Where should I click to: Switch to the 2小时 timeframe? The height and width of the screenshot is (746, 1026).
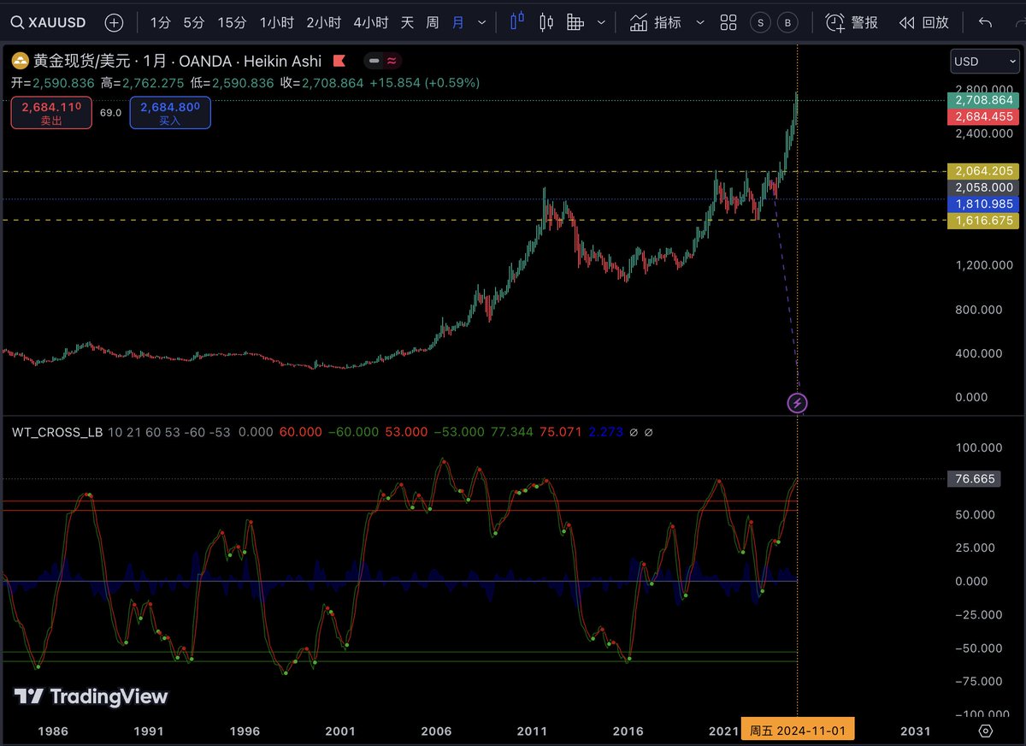click(x=324, y=22)
